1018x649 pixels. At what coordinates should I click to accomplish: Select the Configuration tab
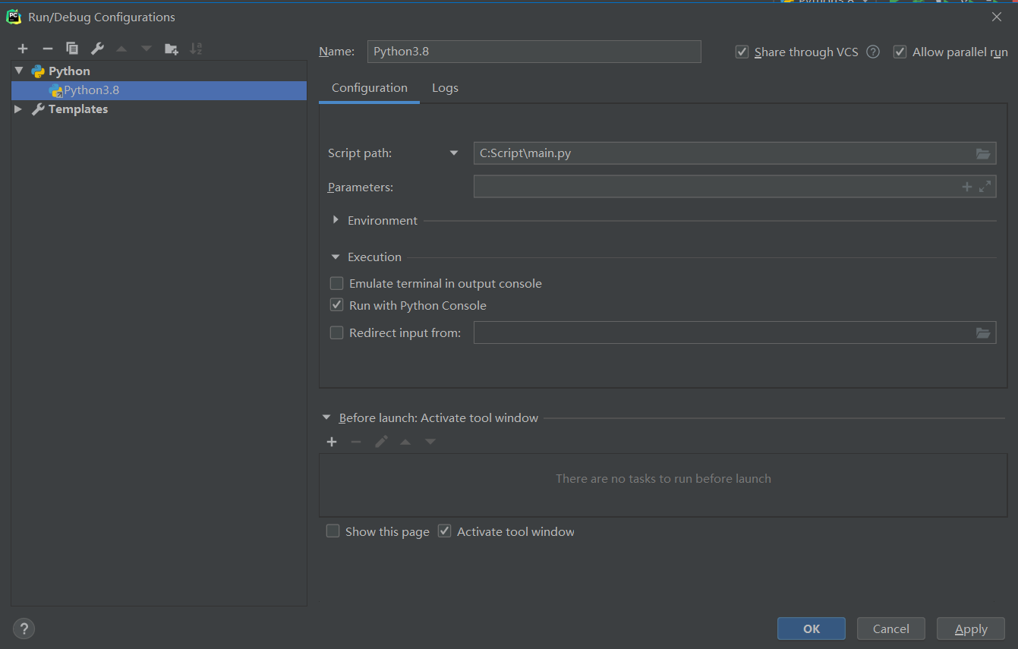[369, 87]
